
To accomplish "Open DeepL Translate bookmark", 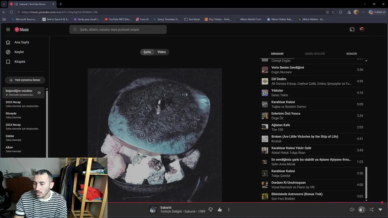I will 166,19.
